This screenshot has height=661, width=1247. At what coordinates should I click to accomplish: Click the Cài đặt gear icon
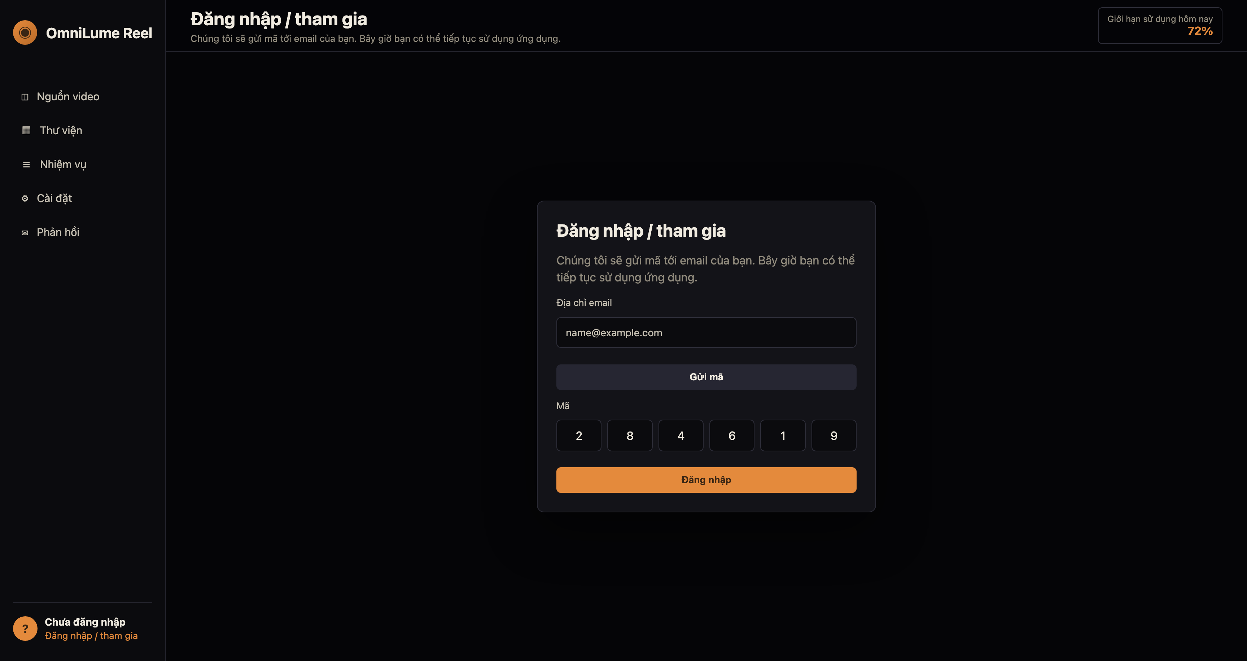coord(25,198)
